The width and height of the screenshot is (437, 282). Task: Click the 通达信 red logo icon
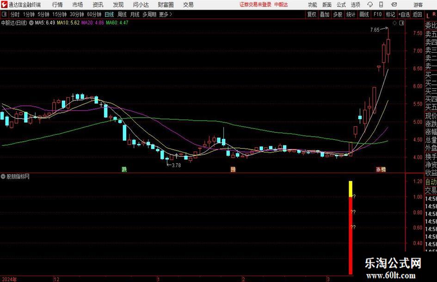(4, 5)
